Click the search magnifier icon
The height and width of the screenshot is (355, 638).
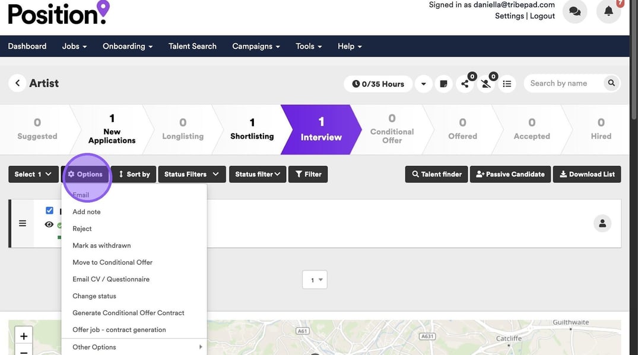point(611,84)
